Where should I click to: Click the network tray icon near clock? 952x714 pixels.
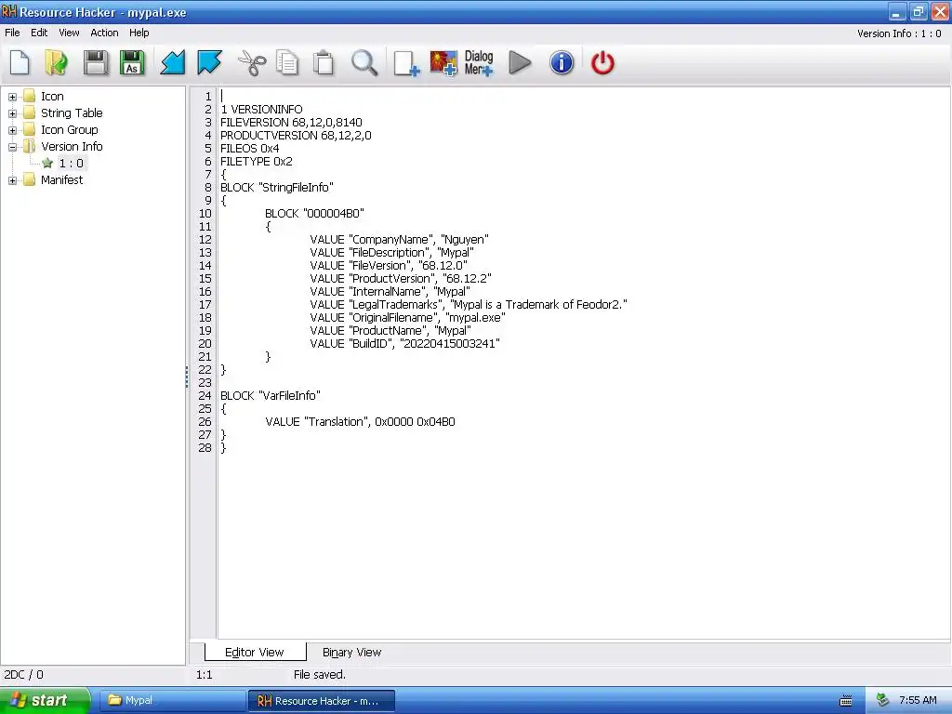(x=883, y=700)
